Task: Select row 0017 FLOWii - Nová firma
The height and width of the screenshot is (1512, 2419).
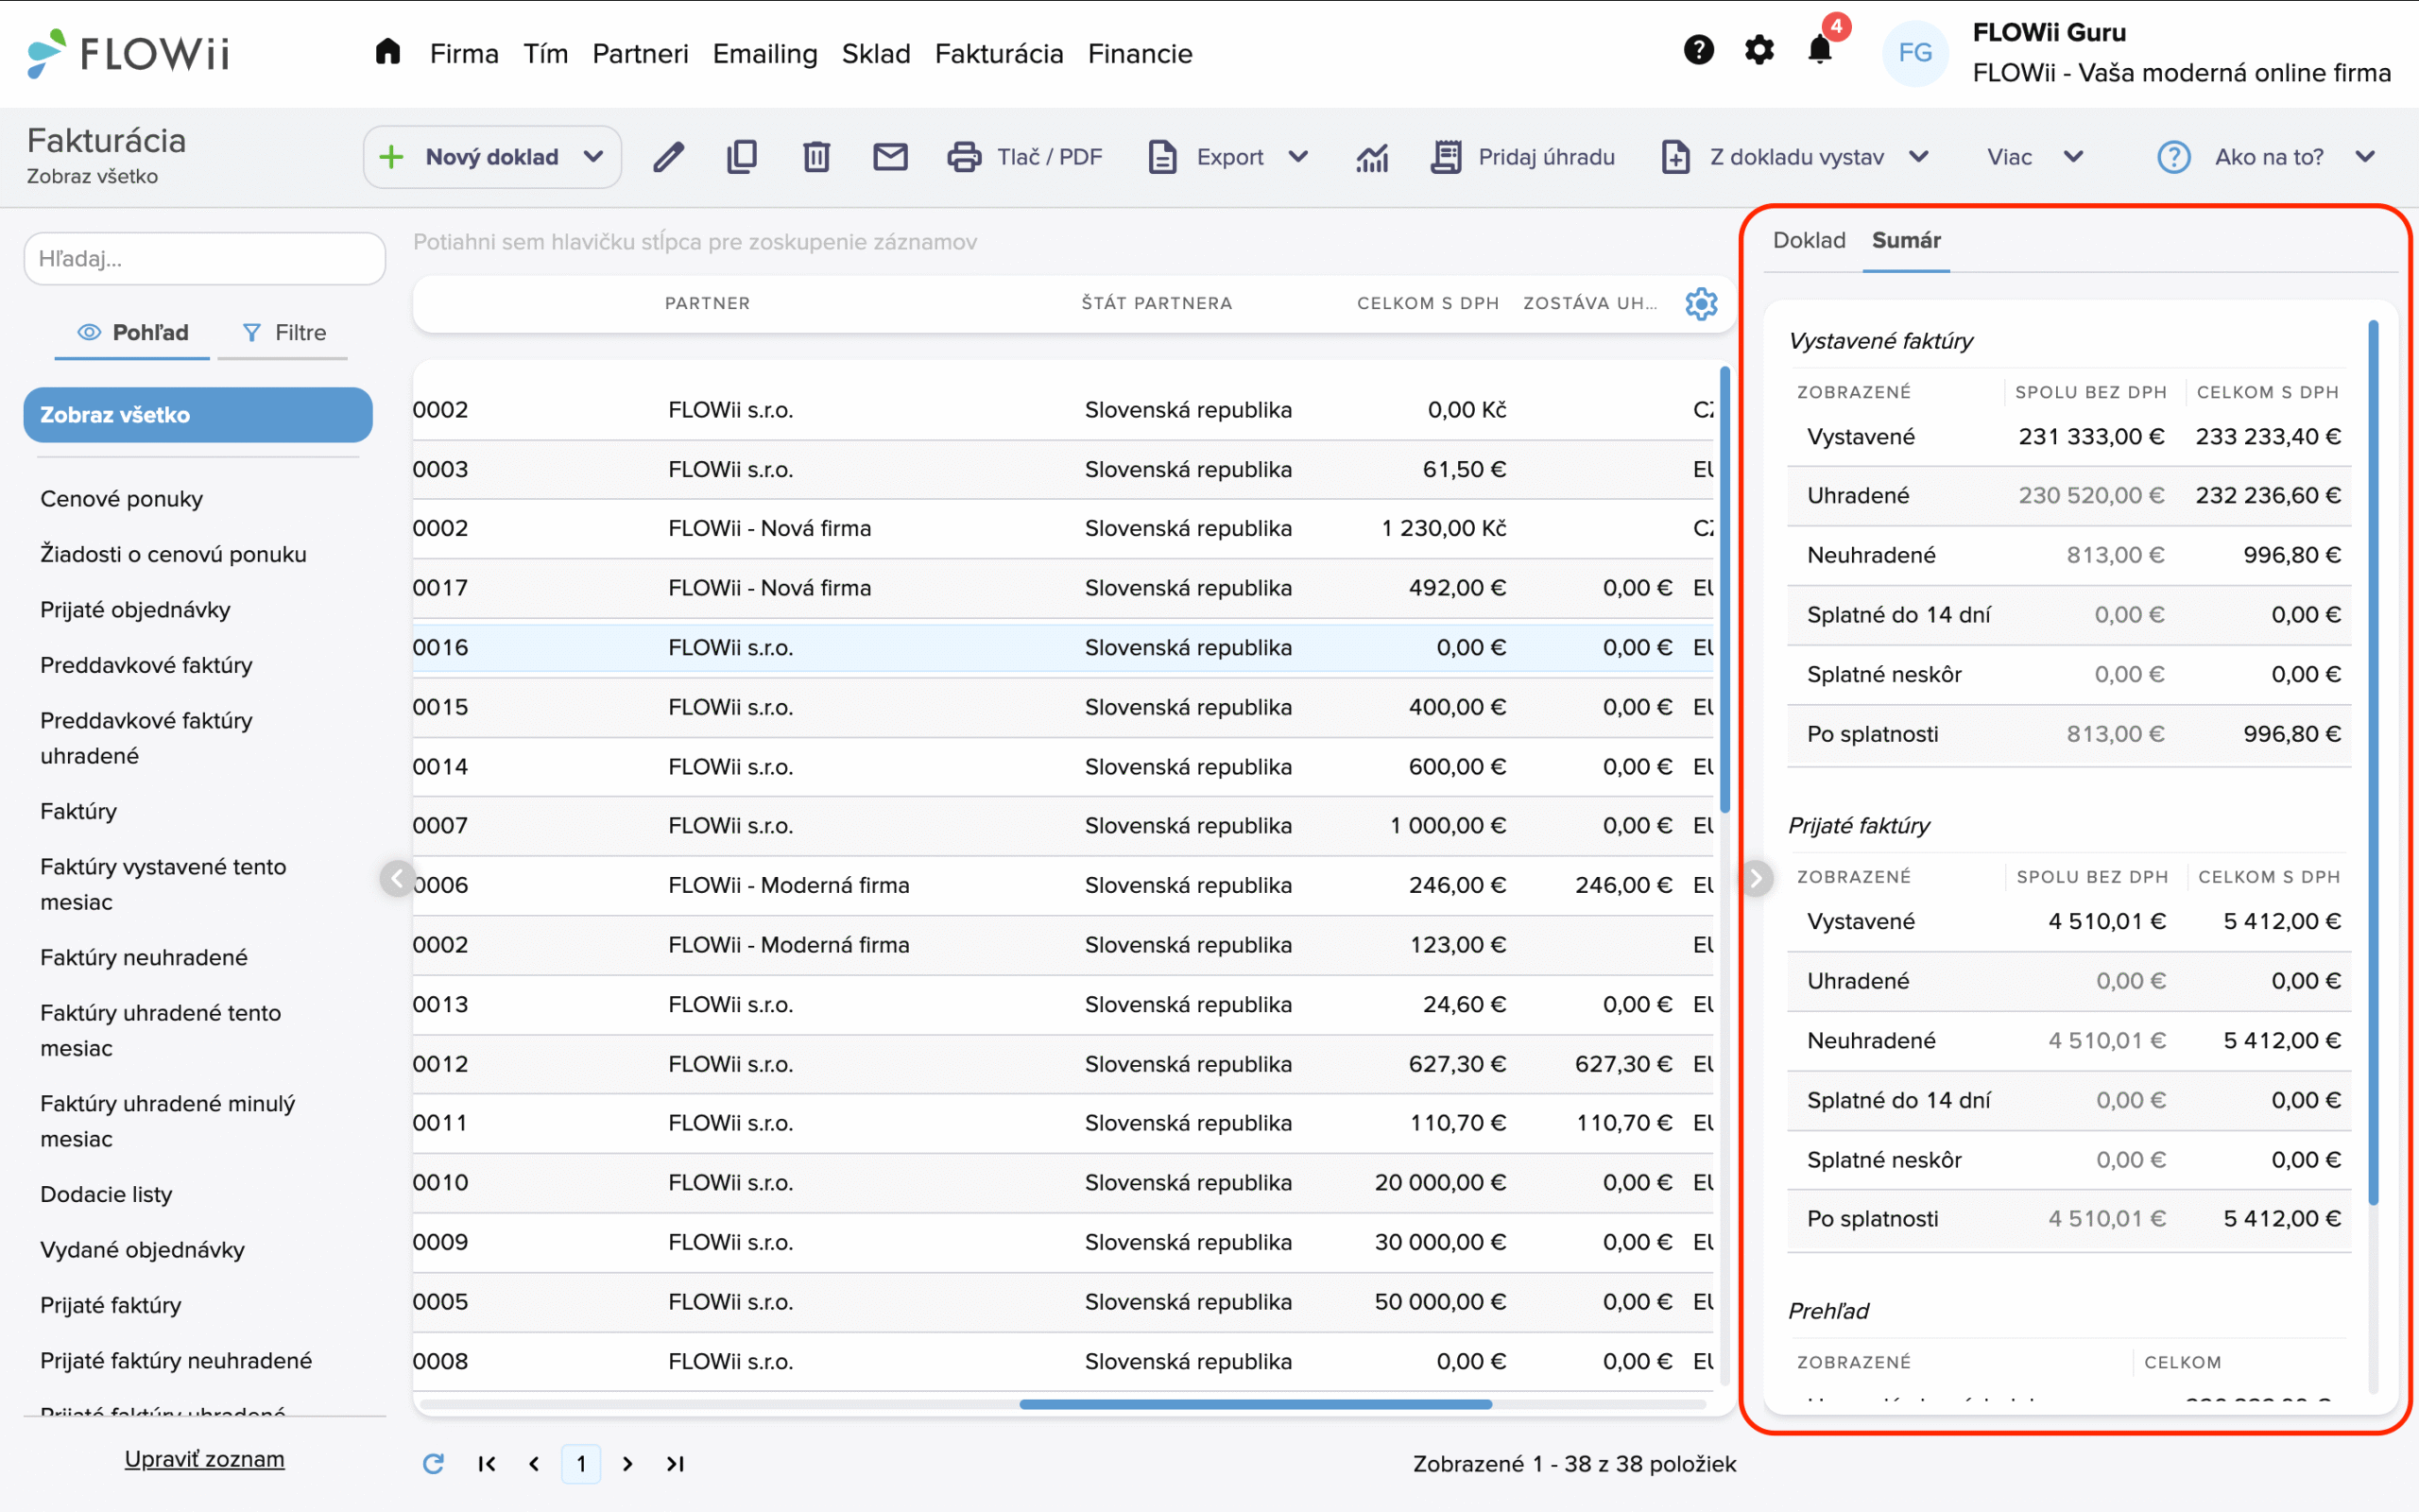Action: [1064, 588]
